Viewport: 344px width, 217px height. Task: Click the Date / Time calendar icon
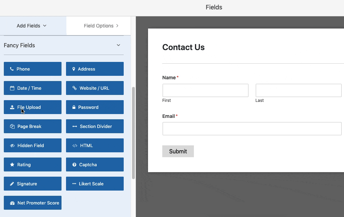pos(12,88)
